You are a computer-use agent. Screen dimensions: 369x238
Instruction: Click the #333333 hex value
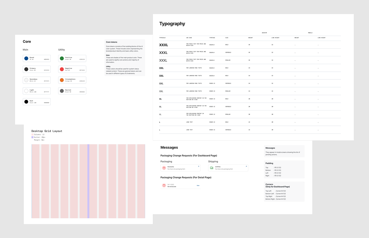(x=46, y=70)
